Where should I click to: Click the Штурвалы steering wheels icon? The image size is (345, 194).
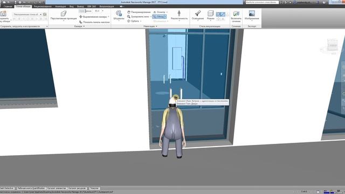click(x=119, y=13)
